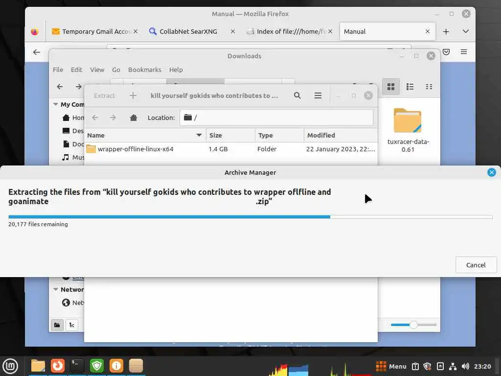
Task: Open the 23:20 clock calendar
Action: pyautogui.click(x=482, y=366)
